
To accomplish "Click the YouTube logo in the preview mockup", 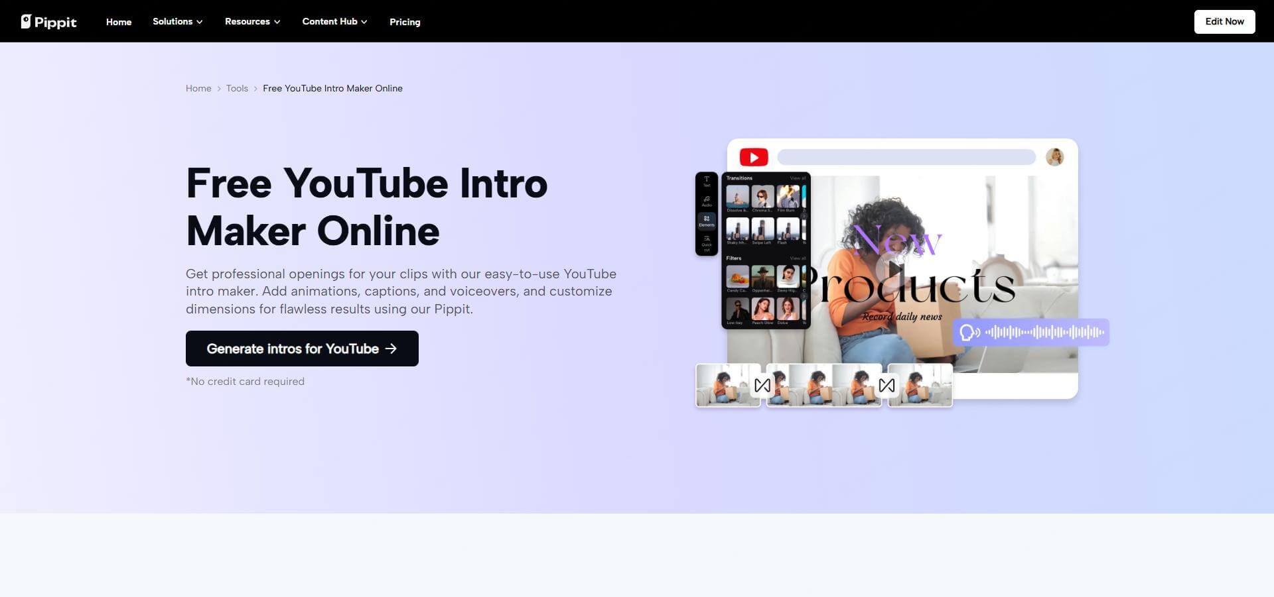I will tap(753, 157).
